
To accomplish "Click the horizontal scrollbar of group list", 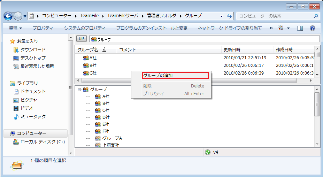I will tap(209, 80).
